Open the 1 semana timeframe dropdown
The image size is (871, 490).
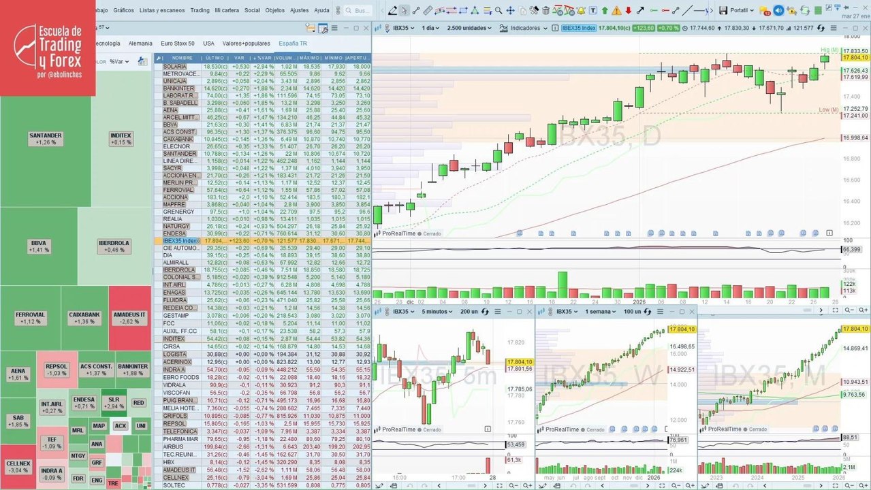tap(600, 312)
